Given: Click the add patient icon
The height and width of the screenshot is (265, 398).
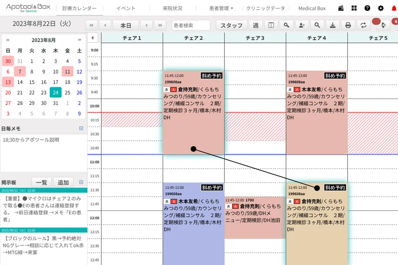Looking at the screenshot, I should (301, 25).
